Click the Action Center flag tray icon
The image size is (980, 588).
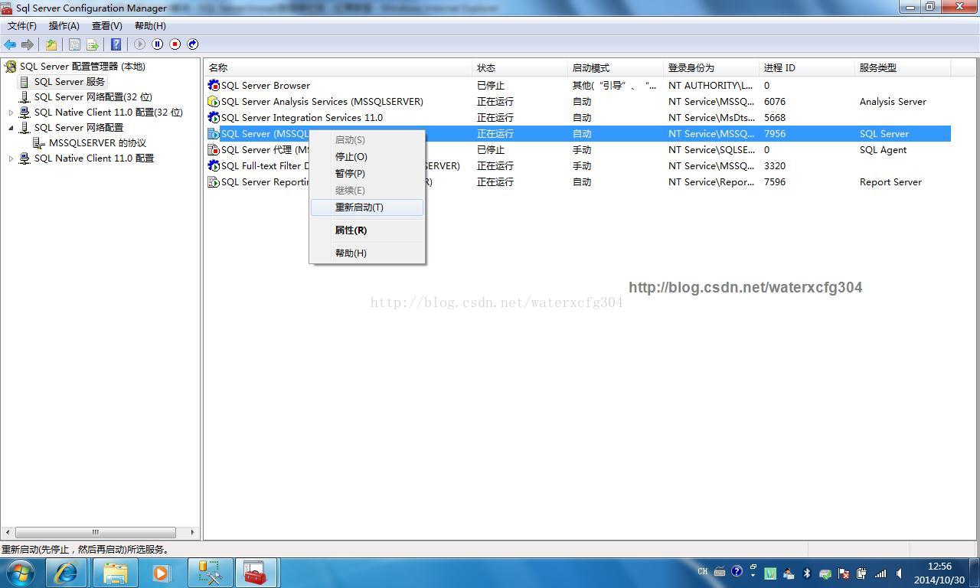[x=844, y=573]
